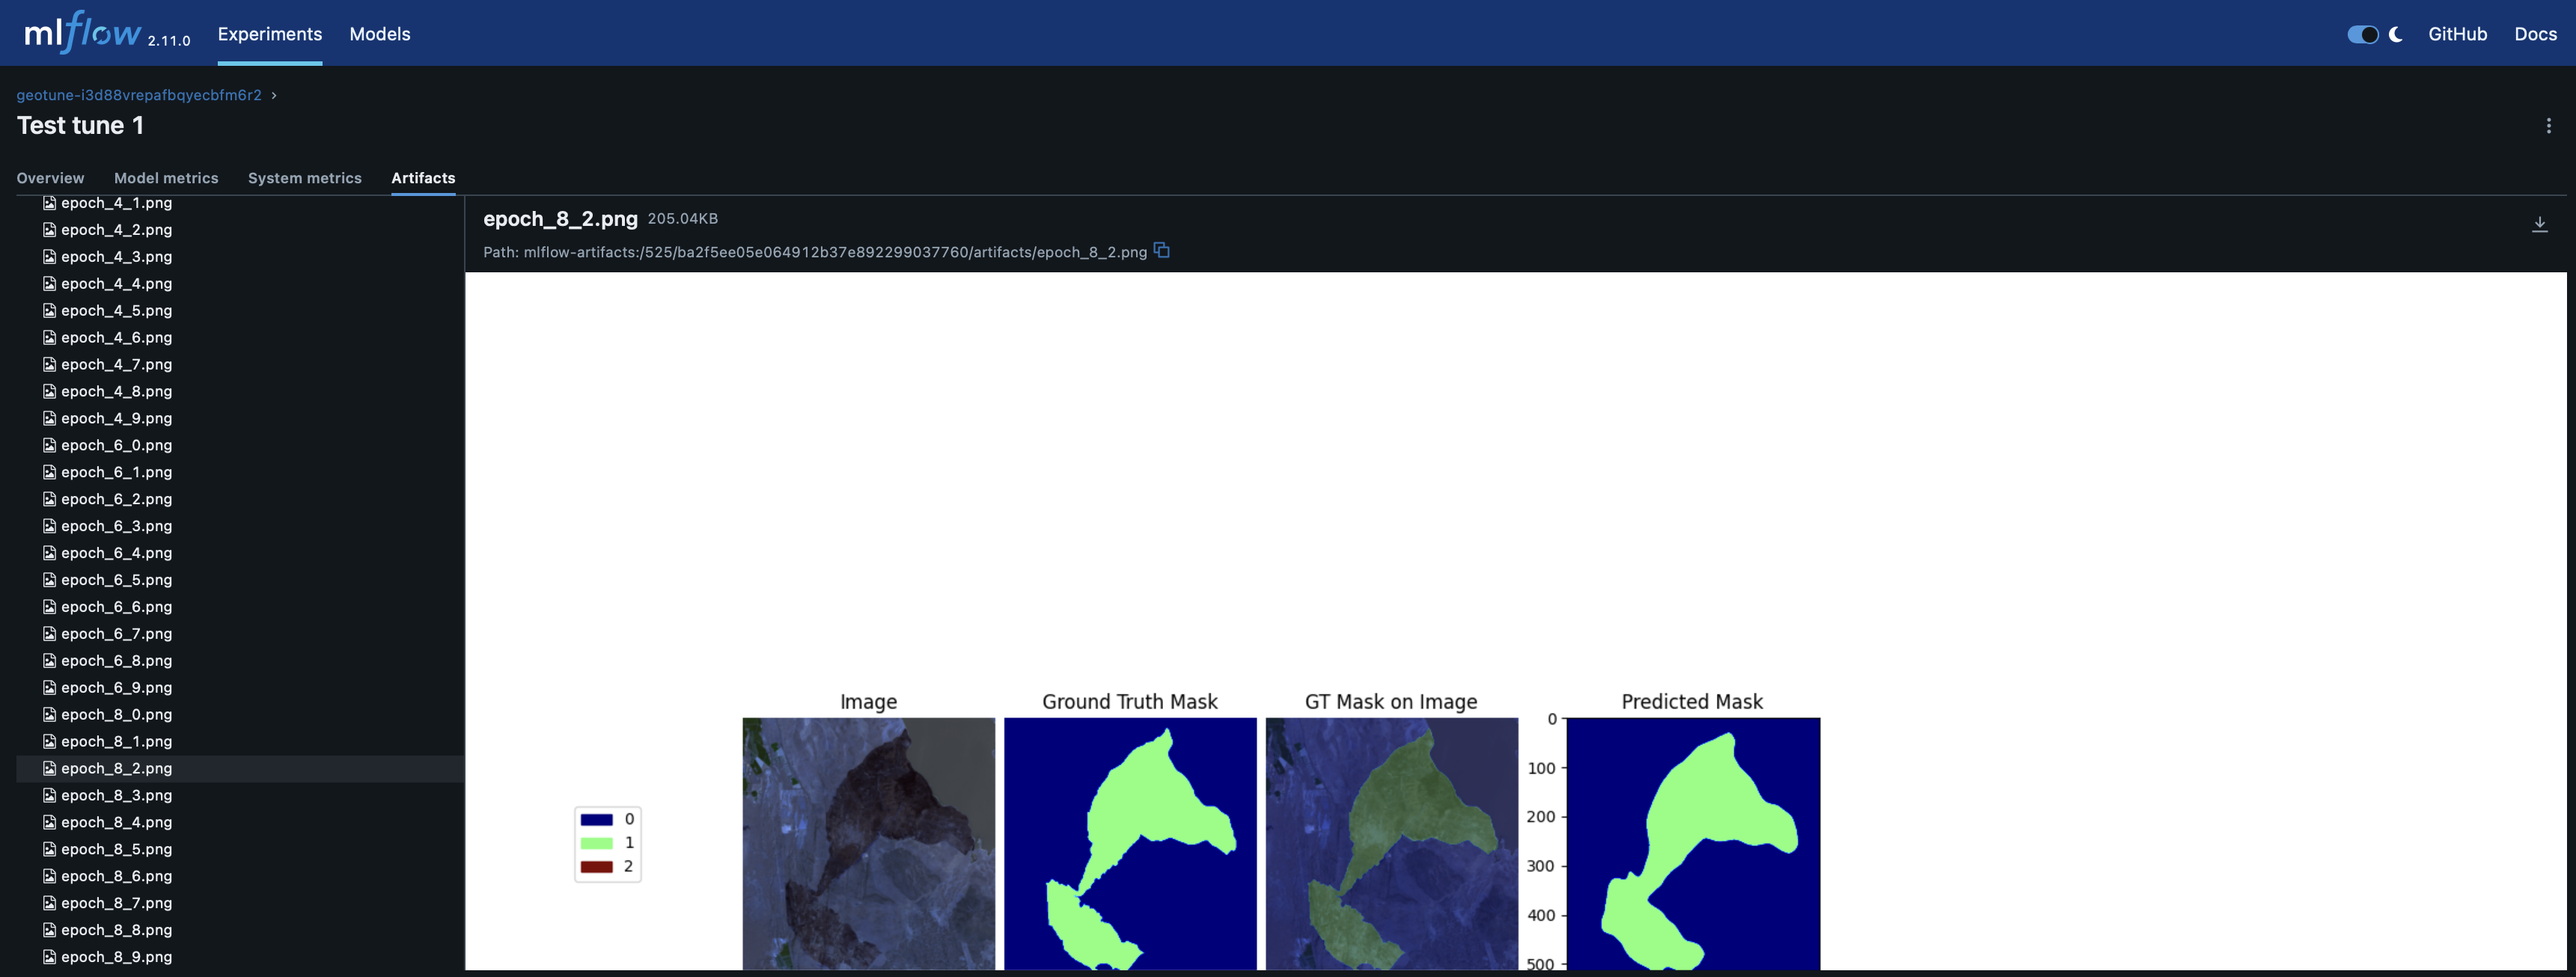
Task: Click the Predicted Mask plot image
Action: coord(1692,843)
